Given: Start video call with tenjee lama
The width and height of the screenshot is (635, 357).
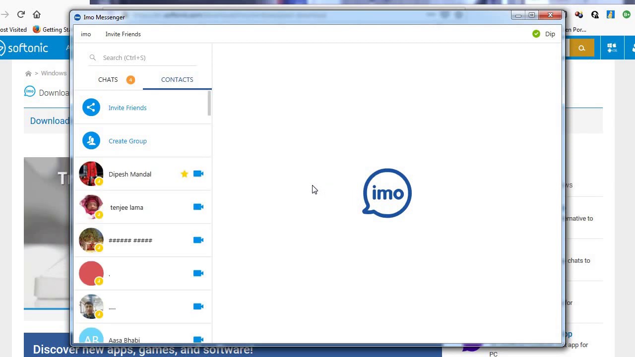Looking at the screenshot, I should 198,207.
